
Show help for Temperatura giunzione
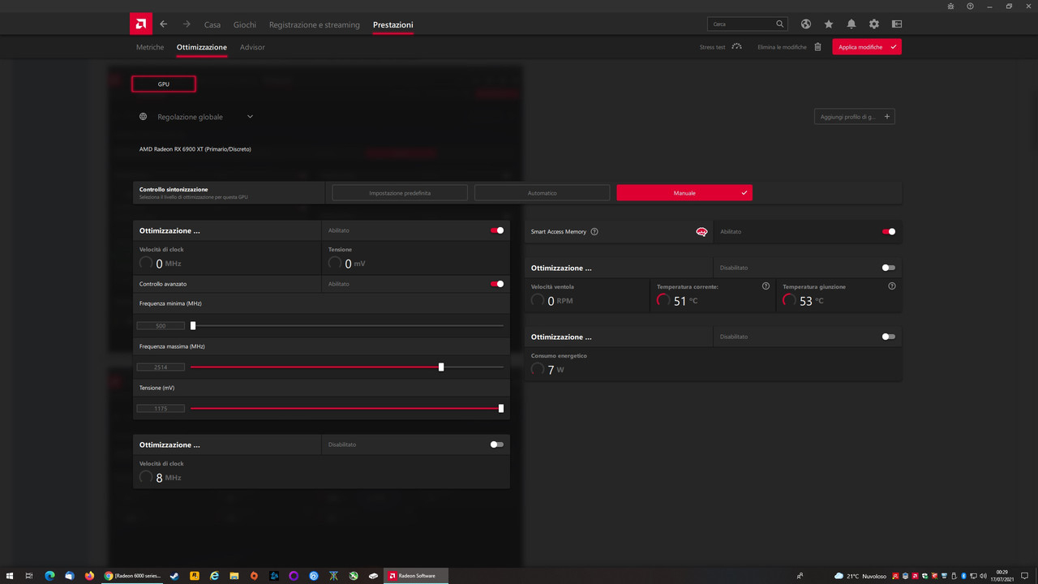pos(892,286)
